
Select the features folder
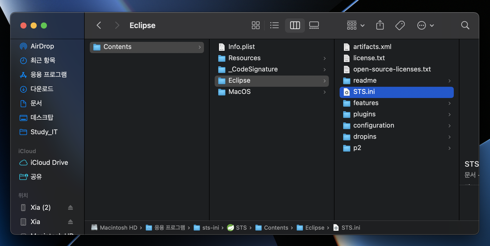click(x=396, y=103)
